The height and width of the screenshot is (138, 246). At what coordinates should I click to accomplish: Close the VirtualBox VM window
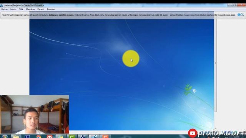coord(241,5)
